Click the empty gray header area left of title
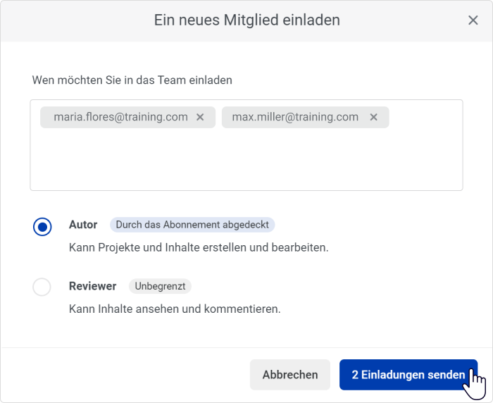493x403 pixels. tap(77, 20)
